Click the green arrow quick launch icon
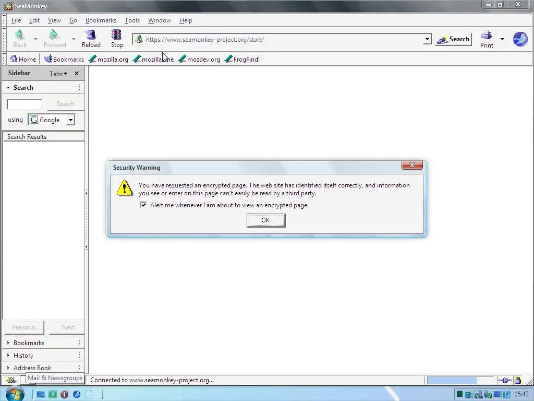The image size is (534, 401). [x=53, y=395]
